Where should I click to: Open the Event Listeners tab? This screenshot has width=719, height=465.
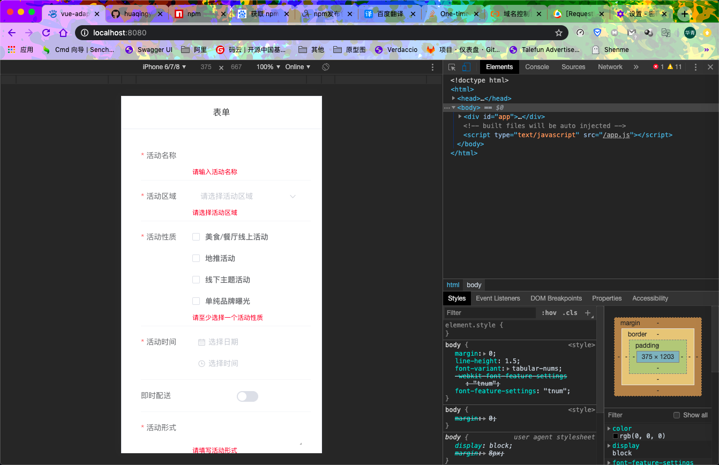tap(498, 298)
